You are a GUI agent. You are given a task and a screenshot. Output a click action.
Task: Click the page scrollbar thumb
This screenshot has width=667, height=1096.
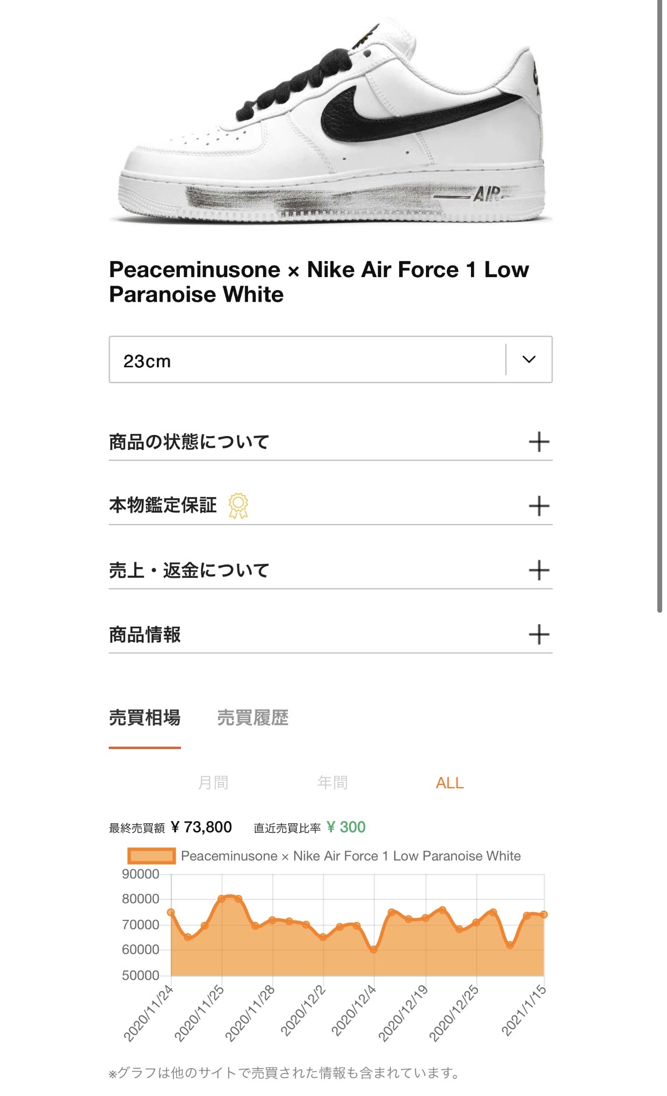pos(660,306)
